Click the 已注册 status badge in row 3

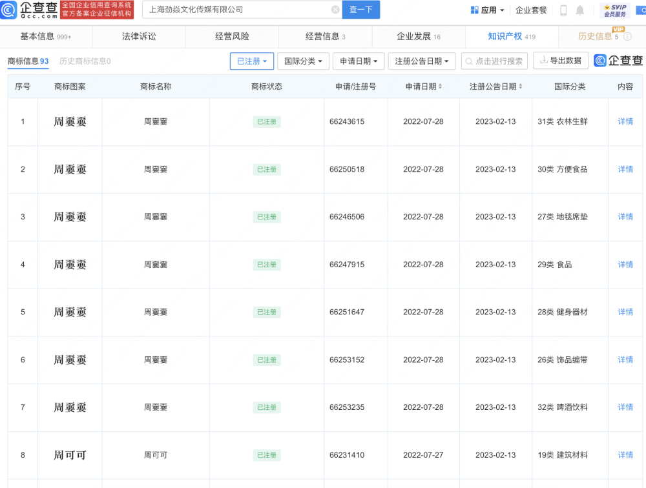267,217
